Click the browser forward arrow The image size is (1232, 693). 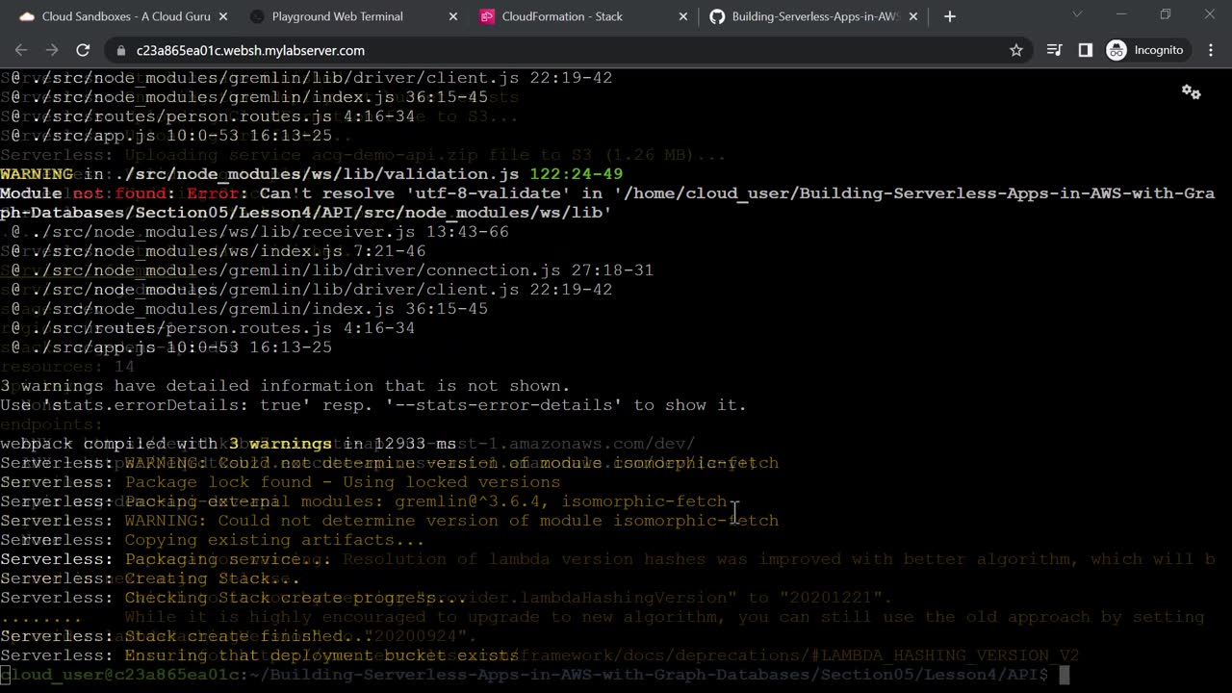click(52, 50)
